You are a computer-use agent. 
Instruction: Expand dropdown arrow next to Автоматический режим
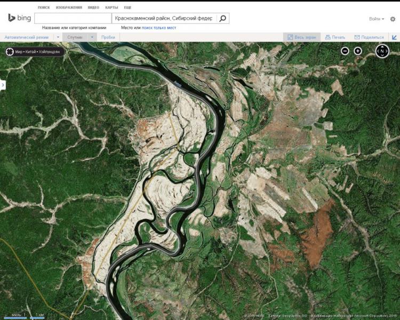coord(58,37)
